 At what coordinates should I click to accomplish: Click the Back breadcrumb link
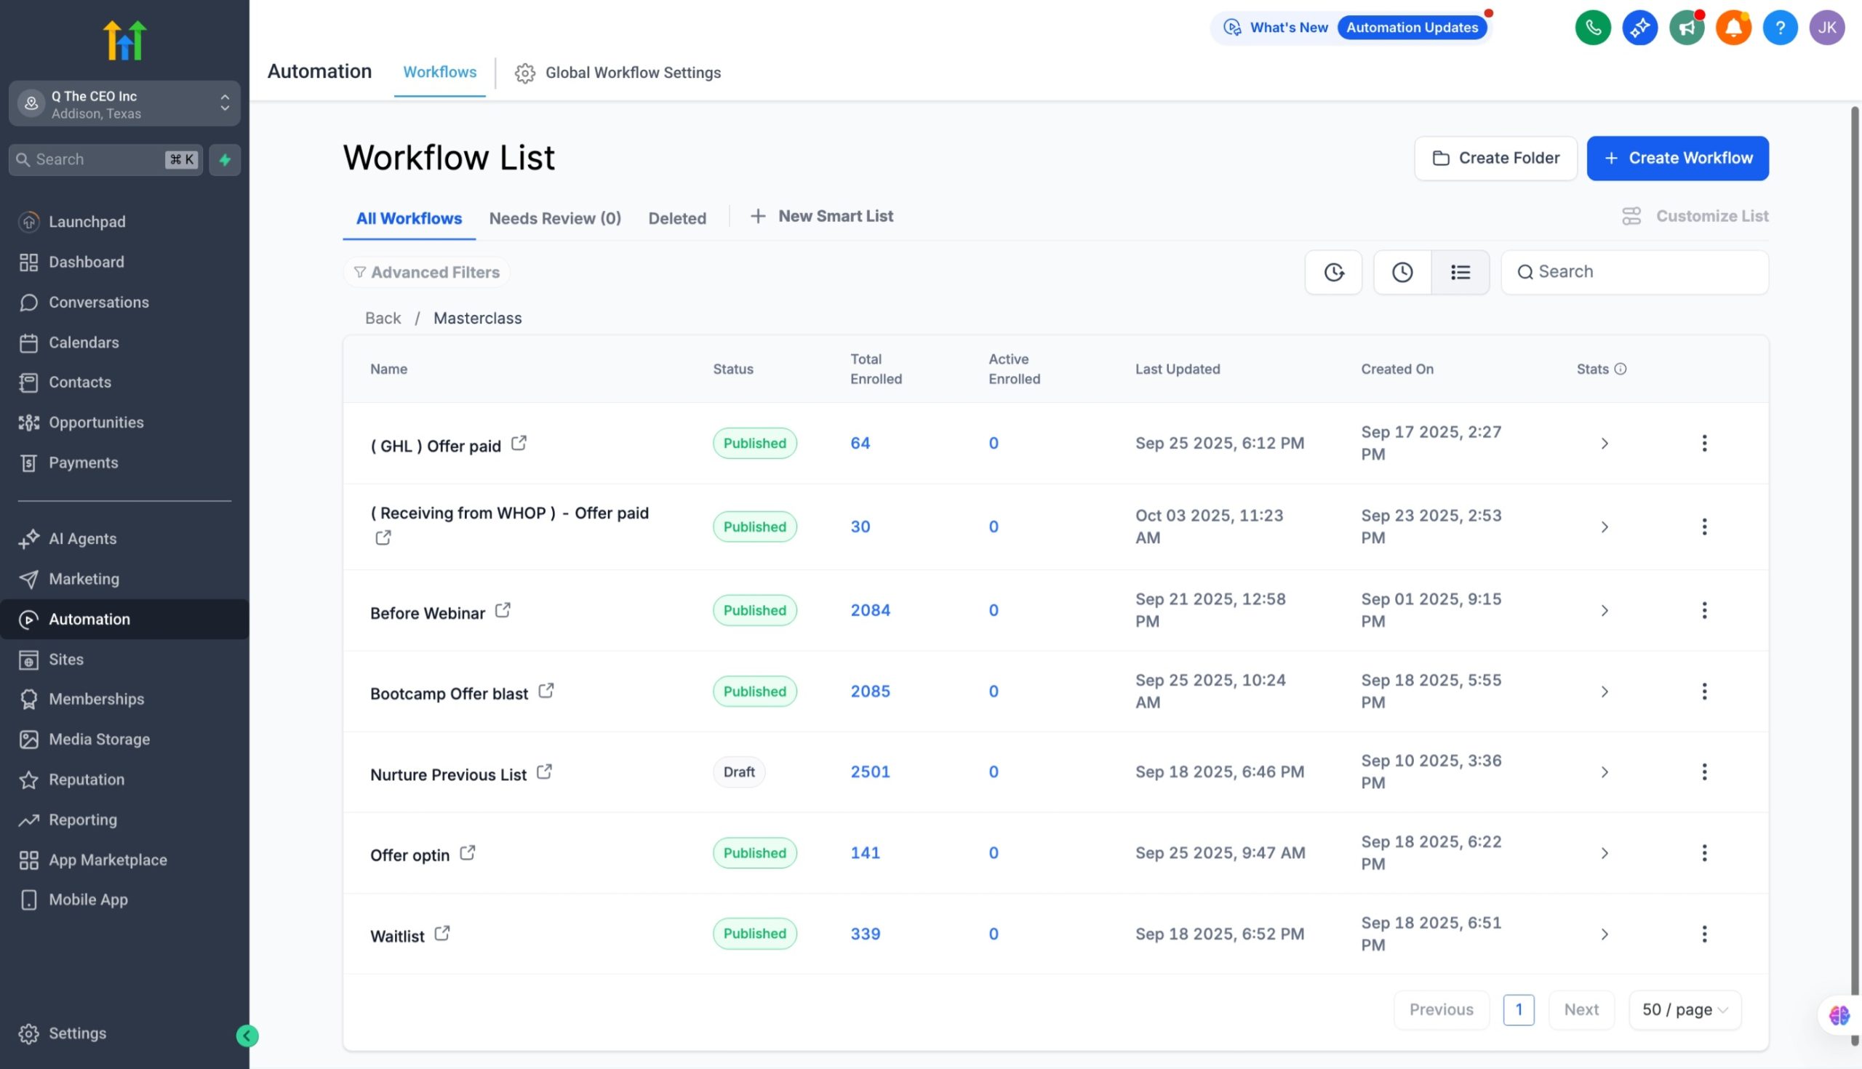[383, 318]
